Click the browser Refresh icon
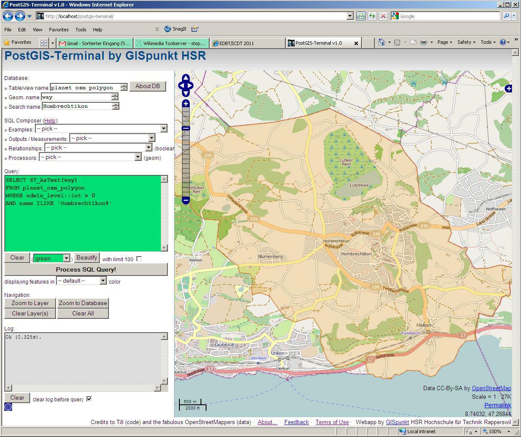Screen dimensions: 521x437 (x=372, y=16)
